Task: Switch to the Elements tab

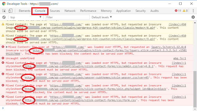Action: [x=25, y=11]
